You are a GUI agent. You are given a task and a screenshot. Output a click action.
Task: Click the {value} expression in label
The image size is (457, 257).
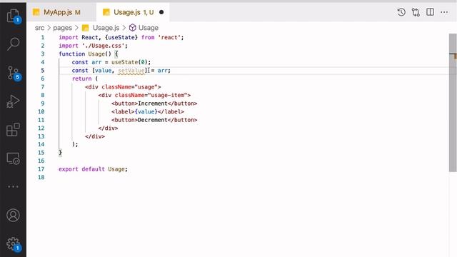coord(146,111)
